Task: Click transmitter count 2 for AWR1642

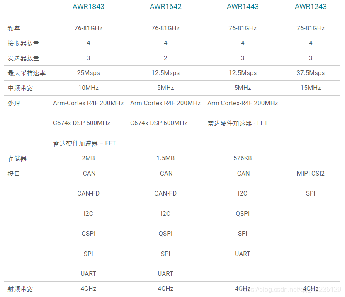Action: tap(165, 58)
